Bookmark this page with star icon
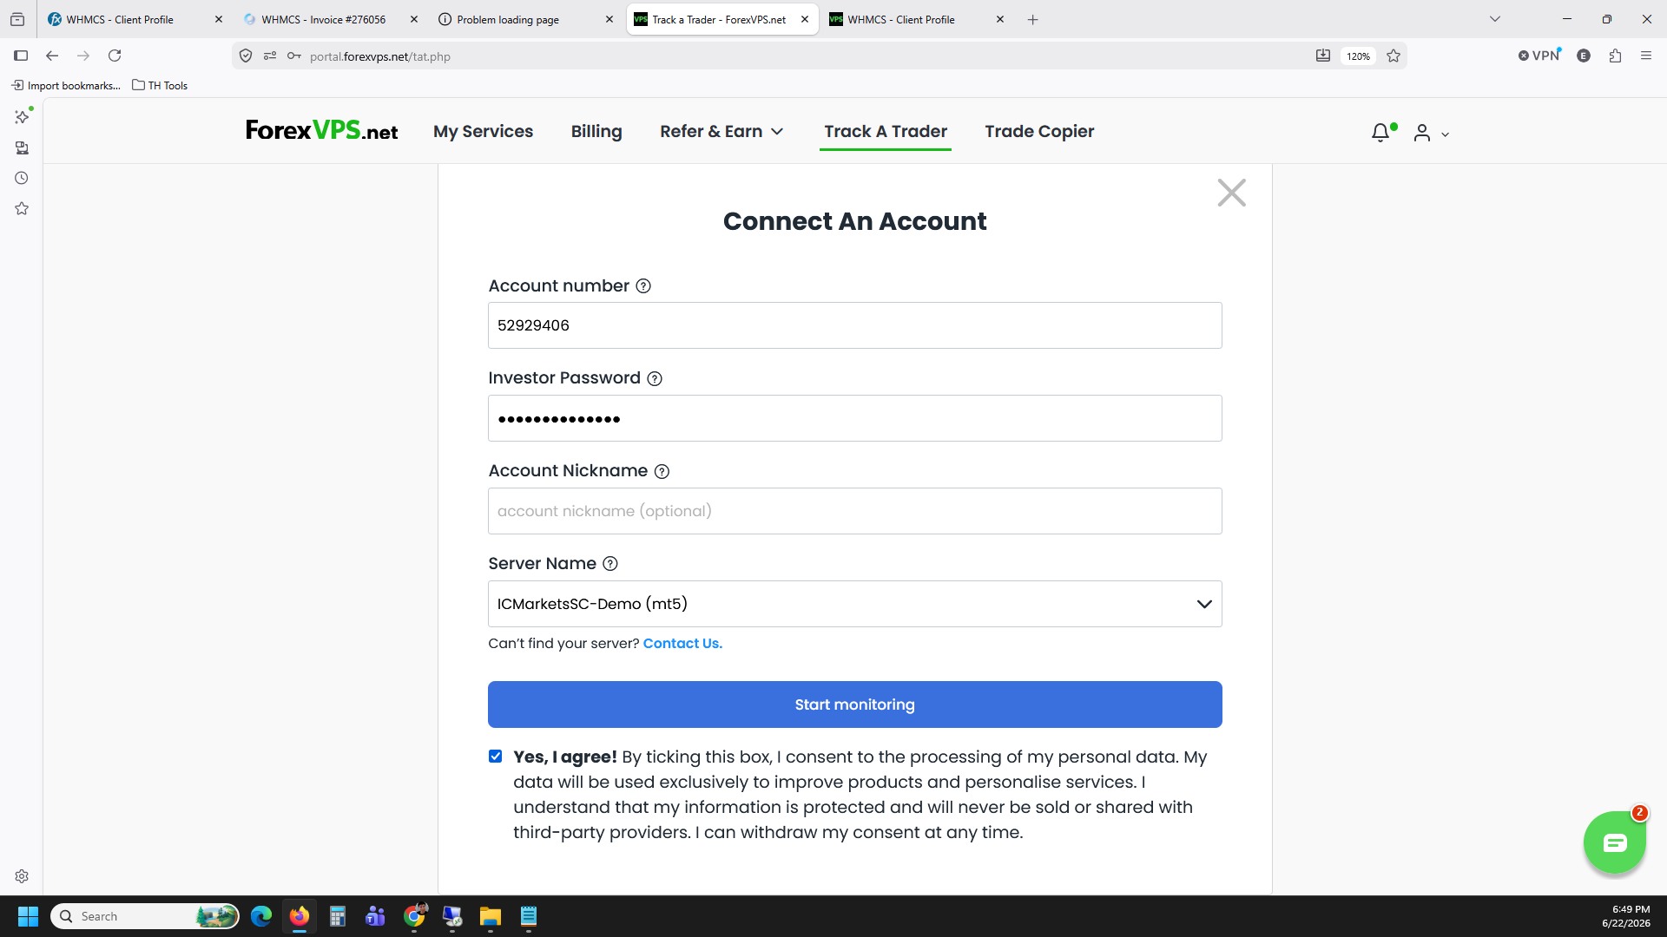Viewport: 1667px width, 937px height. coord(1394,56)
